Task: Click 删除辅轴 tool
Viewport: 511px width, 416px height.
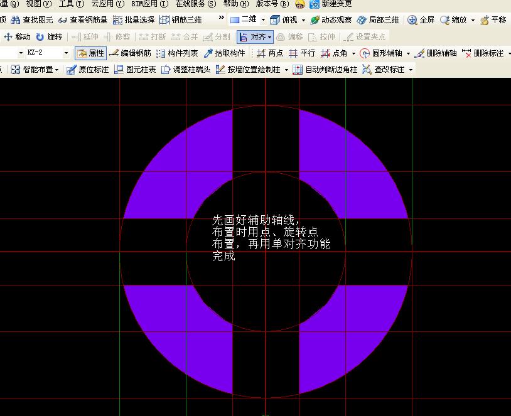Action: [435, 53]
